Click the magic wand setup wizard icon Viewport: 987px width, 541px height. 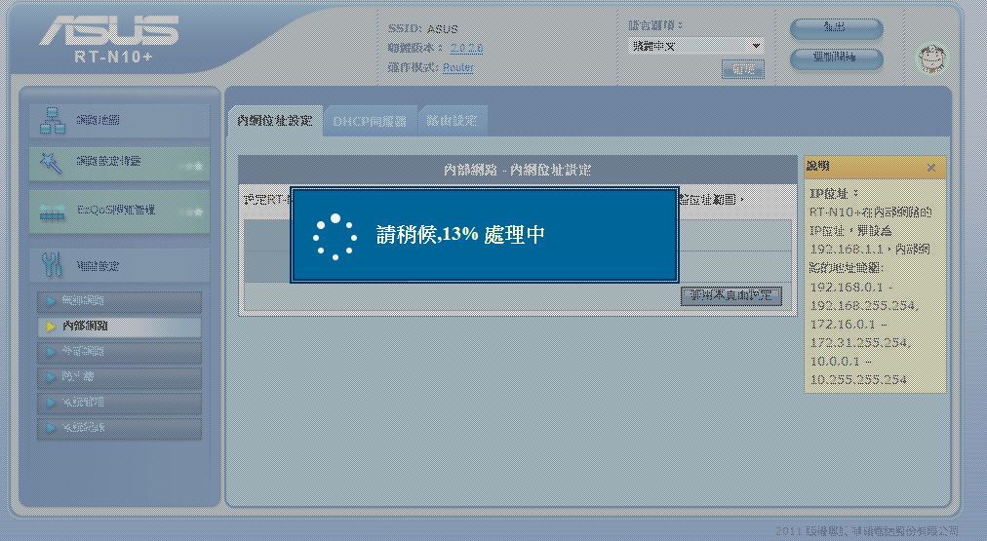[52, 162]
